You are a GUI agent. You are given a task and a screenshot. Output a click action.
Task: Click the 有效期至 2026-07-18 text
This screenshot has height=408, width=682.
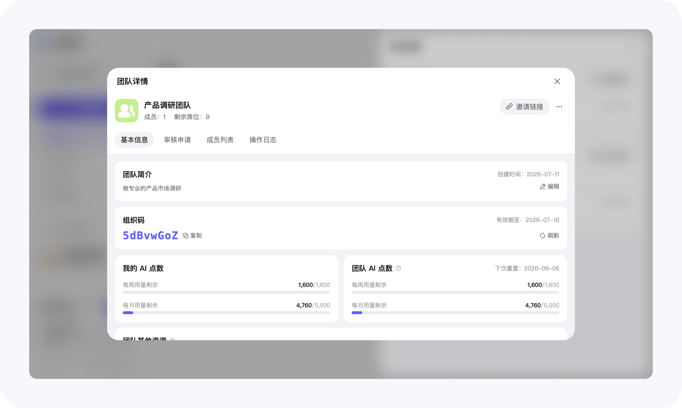tap(528, 220)
